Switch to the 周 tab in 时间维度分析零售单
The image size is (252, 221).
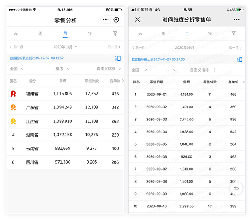coord(163,33)
